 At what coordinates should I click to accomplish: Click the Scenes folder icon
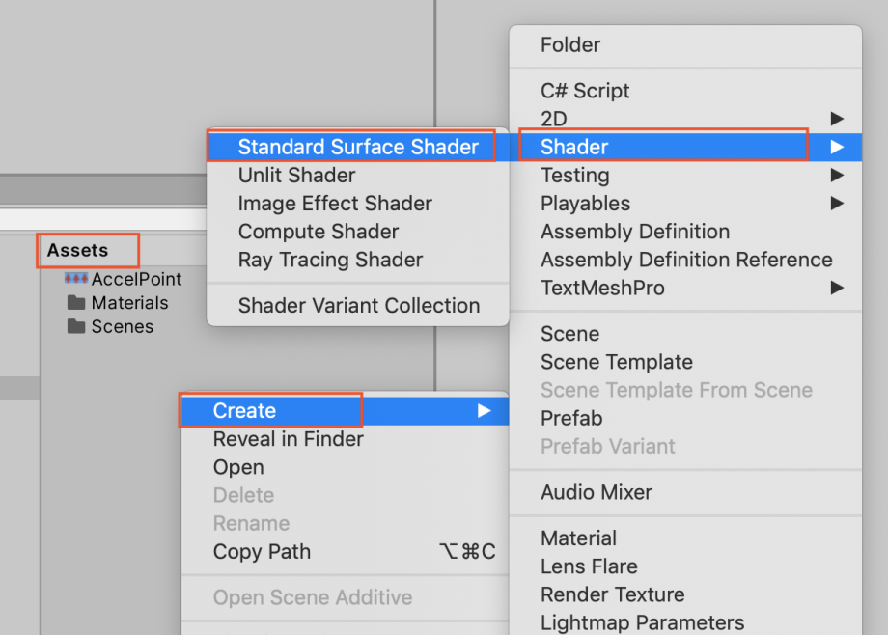click(x=76, y=326)
